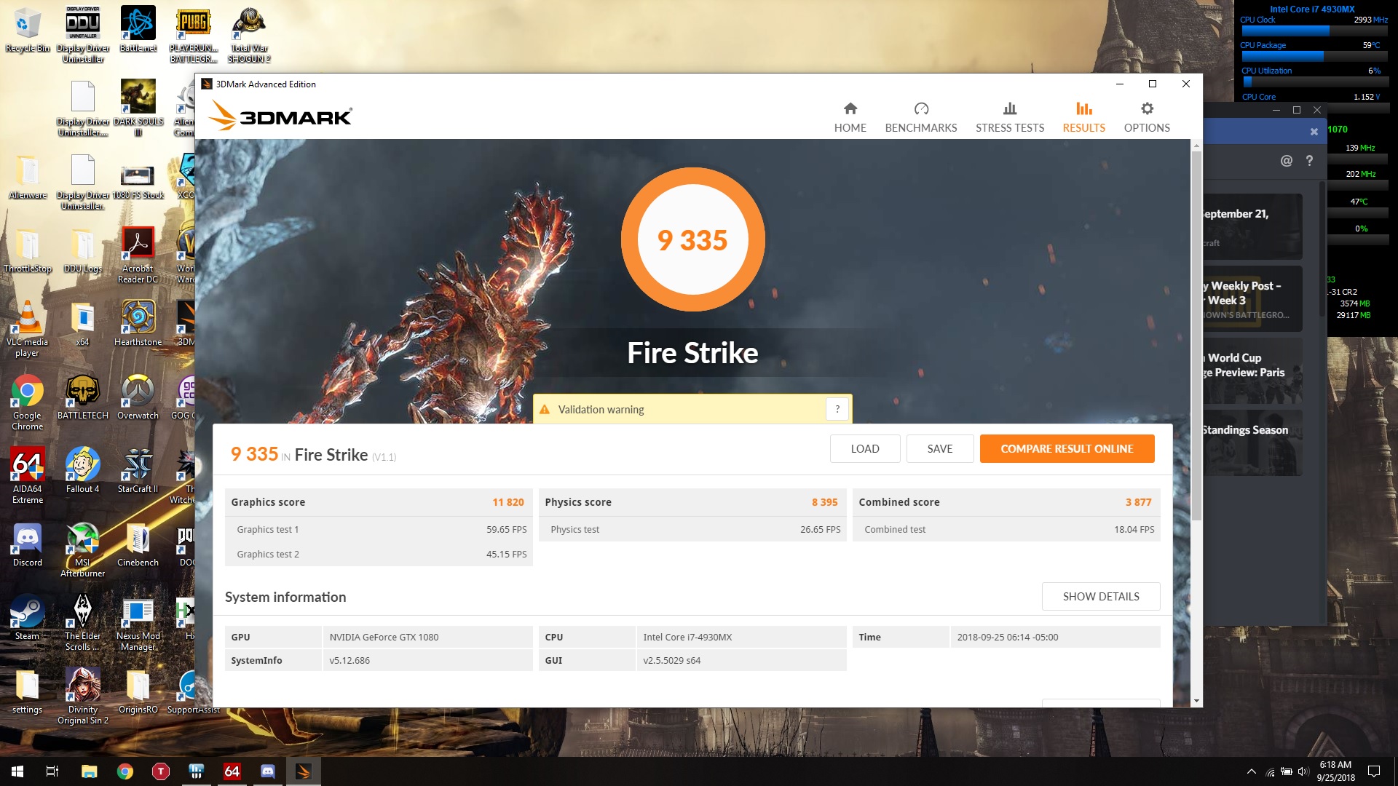The height and width of the screenshot is (786, 1398).
Task: Click the Windows Start button
Action: [x=17, y=771]
